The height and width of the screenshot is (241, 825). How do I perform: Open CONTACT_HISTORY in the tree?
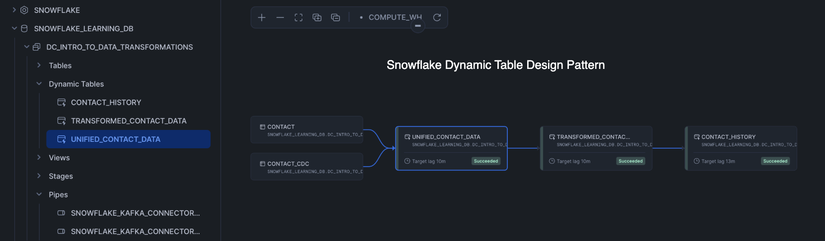tap(106, 102)
